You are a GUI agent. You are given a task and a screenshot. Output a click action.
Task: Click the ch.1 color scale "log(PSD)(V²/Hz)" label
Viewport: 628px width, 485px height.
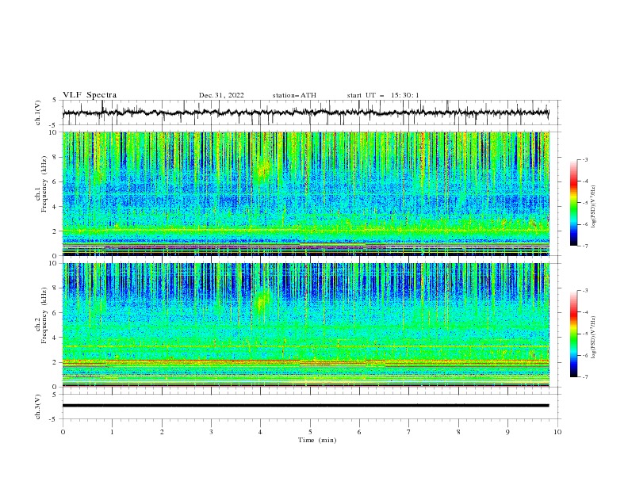594,207
